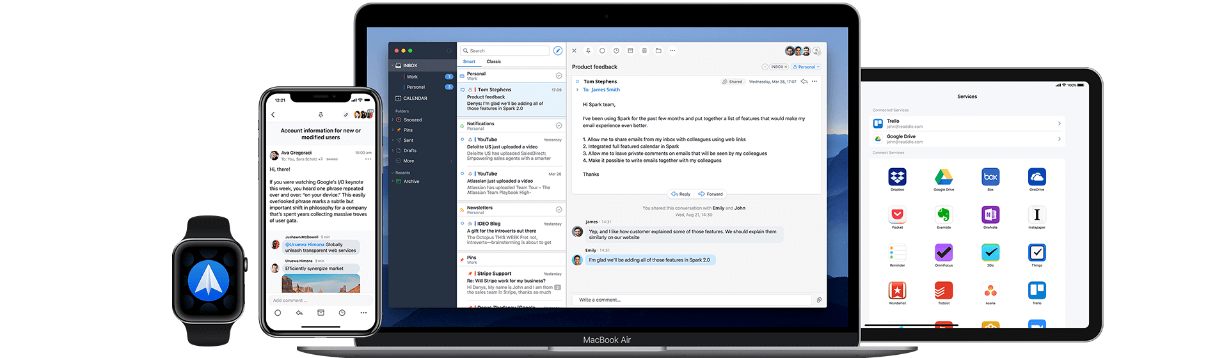Delete the email using the trash icon

point(644,51)
